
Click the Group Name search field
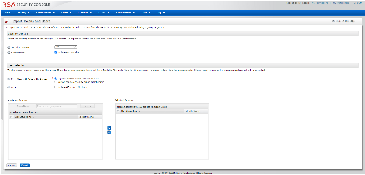(57, 106)
